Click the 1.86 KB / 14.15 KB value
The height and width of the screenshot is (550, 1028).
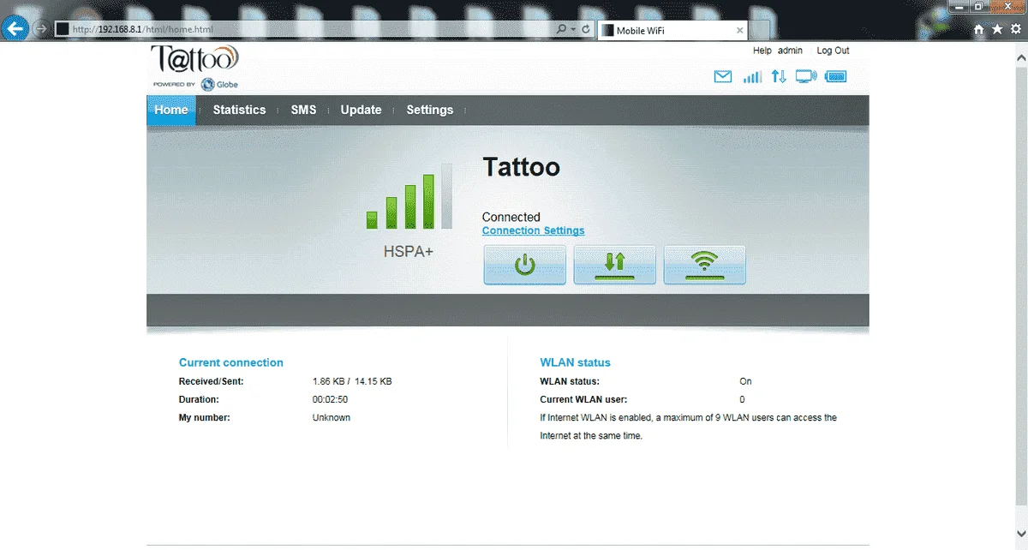pyautogui.click(x=352, y=381)
